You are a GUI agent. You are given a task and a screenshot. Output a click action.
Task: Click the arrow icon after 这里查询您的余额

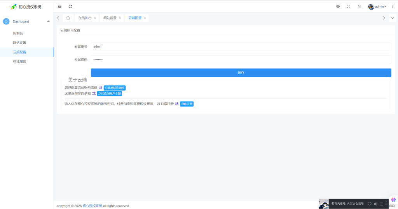click(x=94, y=93)
